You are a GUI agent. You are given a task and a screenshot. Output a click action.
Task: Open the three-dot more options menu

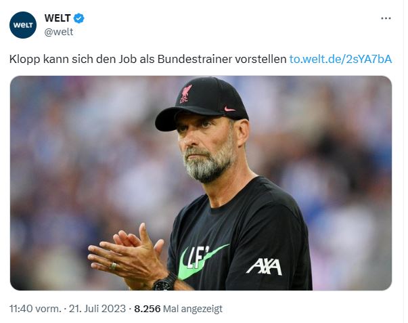pyautogui.click(x=386, y=18)
